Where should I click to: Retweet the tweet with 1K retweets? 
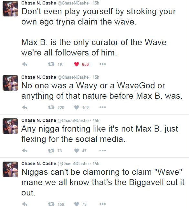tap(51, 64)
